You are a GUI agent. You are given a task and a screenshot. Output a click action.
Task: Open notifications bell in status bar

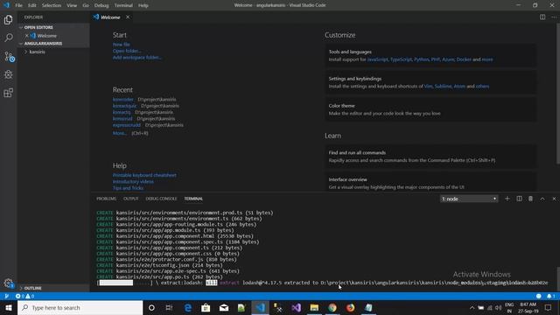550,296
